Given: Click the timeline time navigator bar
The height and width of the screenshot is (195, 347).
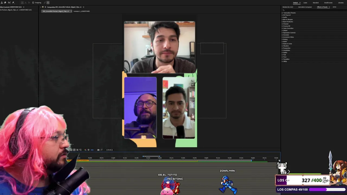Looking at the screenshot, I should point(151,156).
